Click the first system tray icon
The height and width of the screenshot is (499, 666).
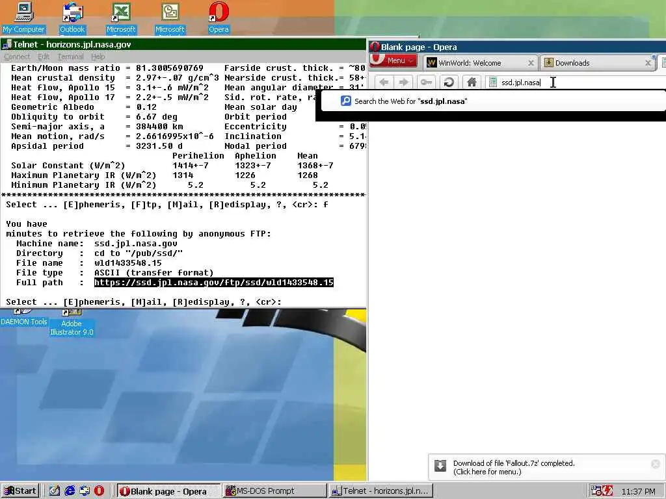(596, 491)
